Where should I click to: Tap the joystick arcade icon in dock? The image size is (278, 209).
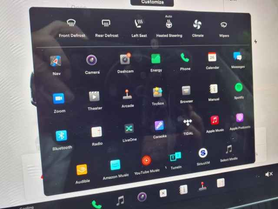(202, 186)
